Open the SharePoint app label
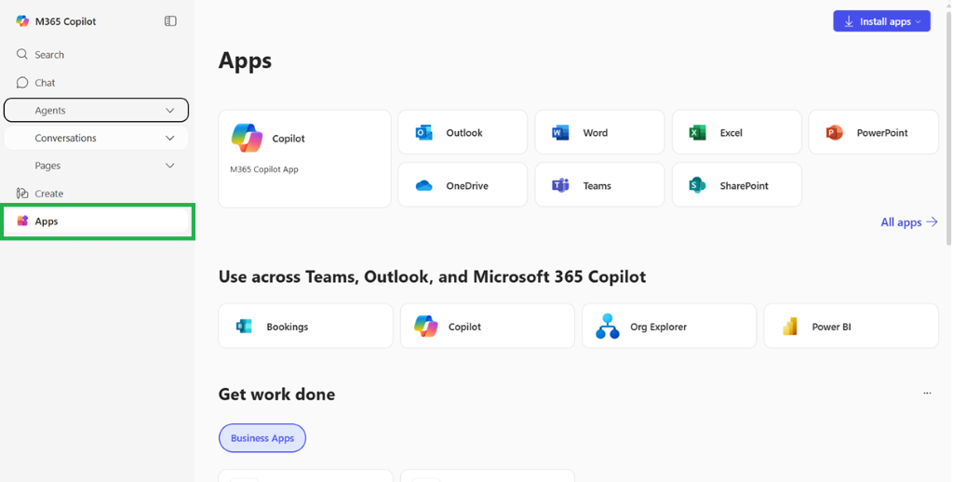The width and height of the screenshot is (953, 482). [x=744, y=186]
